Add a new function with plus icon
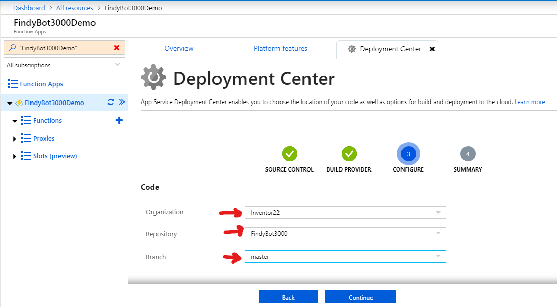Image resolution: width=557 pixels, height=307 pixels. pos(119,121)
